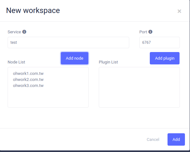Click inside the empty Plugin List box
Screen dimensions: 190x152
pyautogui.click(x=139, y=87)
